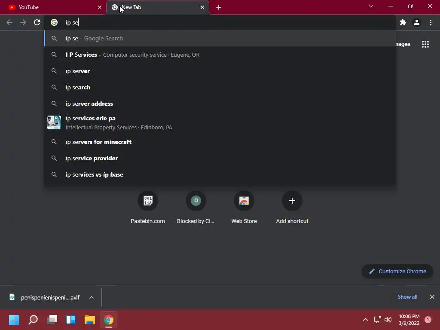Open the Web Store shortcut
The image size is (440, 330).
[x=244, y=208]
